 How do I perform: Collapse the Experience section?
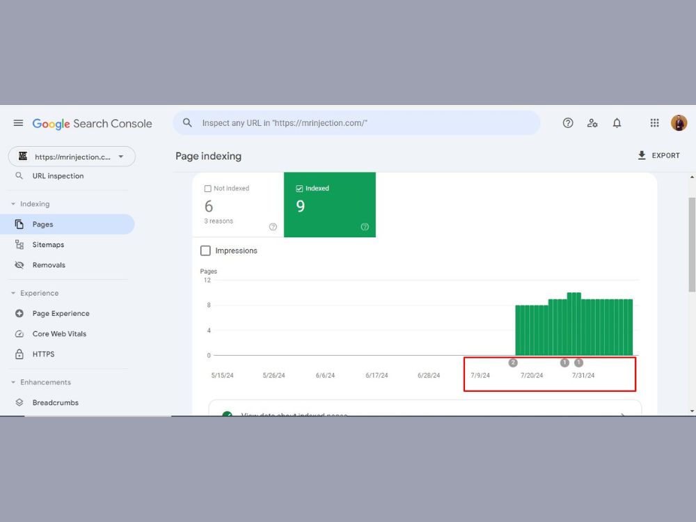coord(13,294)
